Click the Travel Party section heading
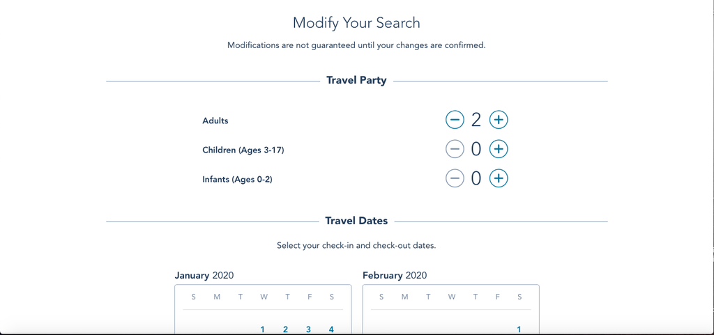Viewport: 714px width, 335px height. coord(356,81)
